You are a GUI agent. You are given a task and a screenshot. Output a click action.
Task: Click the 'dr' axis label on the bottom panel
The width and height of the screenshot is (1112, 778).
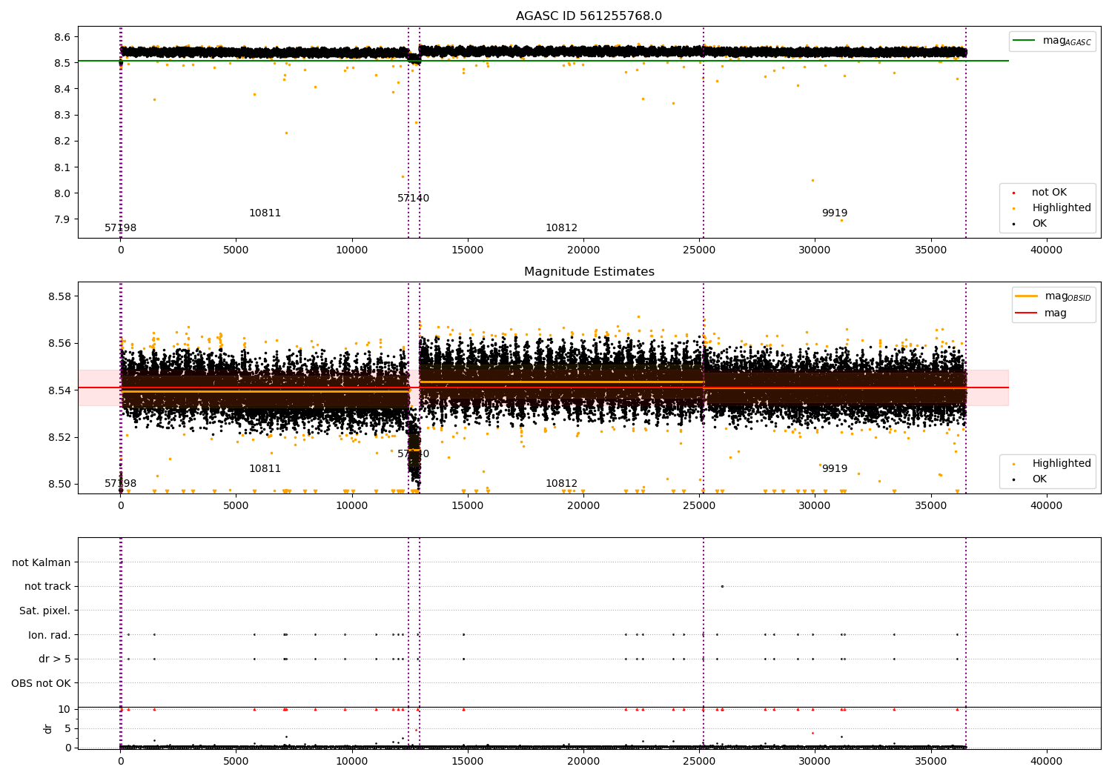(x=48, y=728)
